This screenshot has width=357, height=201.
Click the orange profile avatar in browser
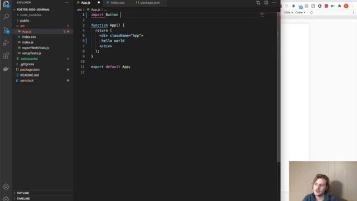[x=346, y=6]
